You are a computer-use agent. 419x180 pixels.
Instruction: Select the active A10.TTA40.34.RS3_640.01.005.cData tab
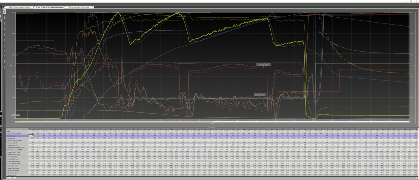[x=49, y=7]
